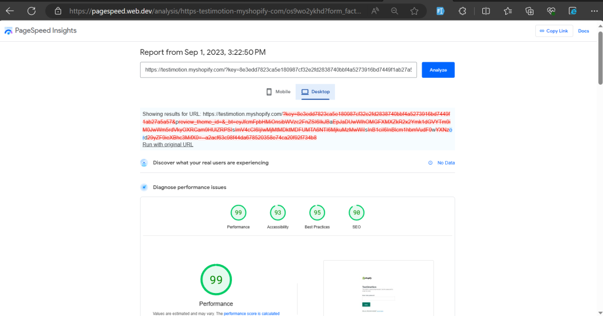
Task: Add page to favorites with star icon
Action: pyautogui.click(x=414, y=11)
